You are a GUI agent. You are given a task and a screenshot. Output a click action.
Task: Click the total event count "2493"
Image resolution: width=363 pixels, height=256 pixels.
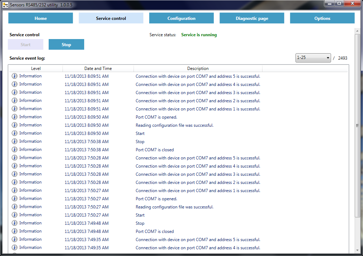click(343, 58)
